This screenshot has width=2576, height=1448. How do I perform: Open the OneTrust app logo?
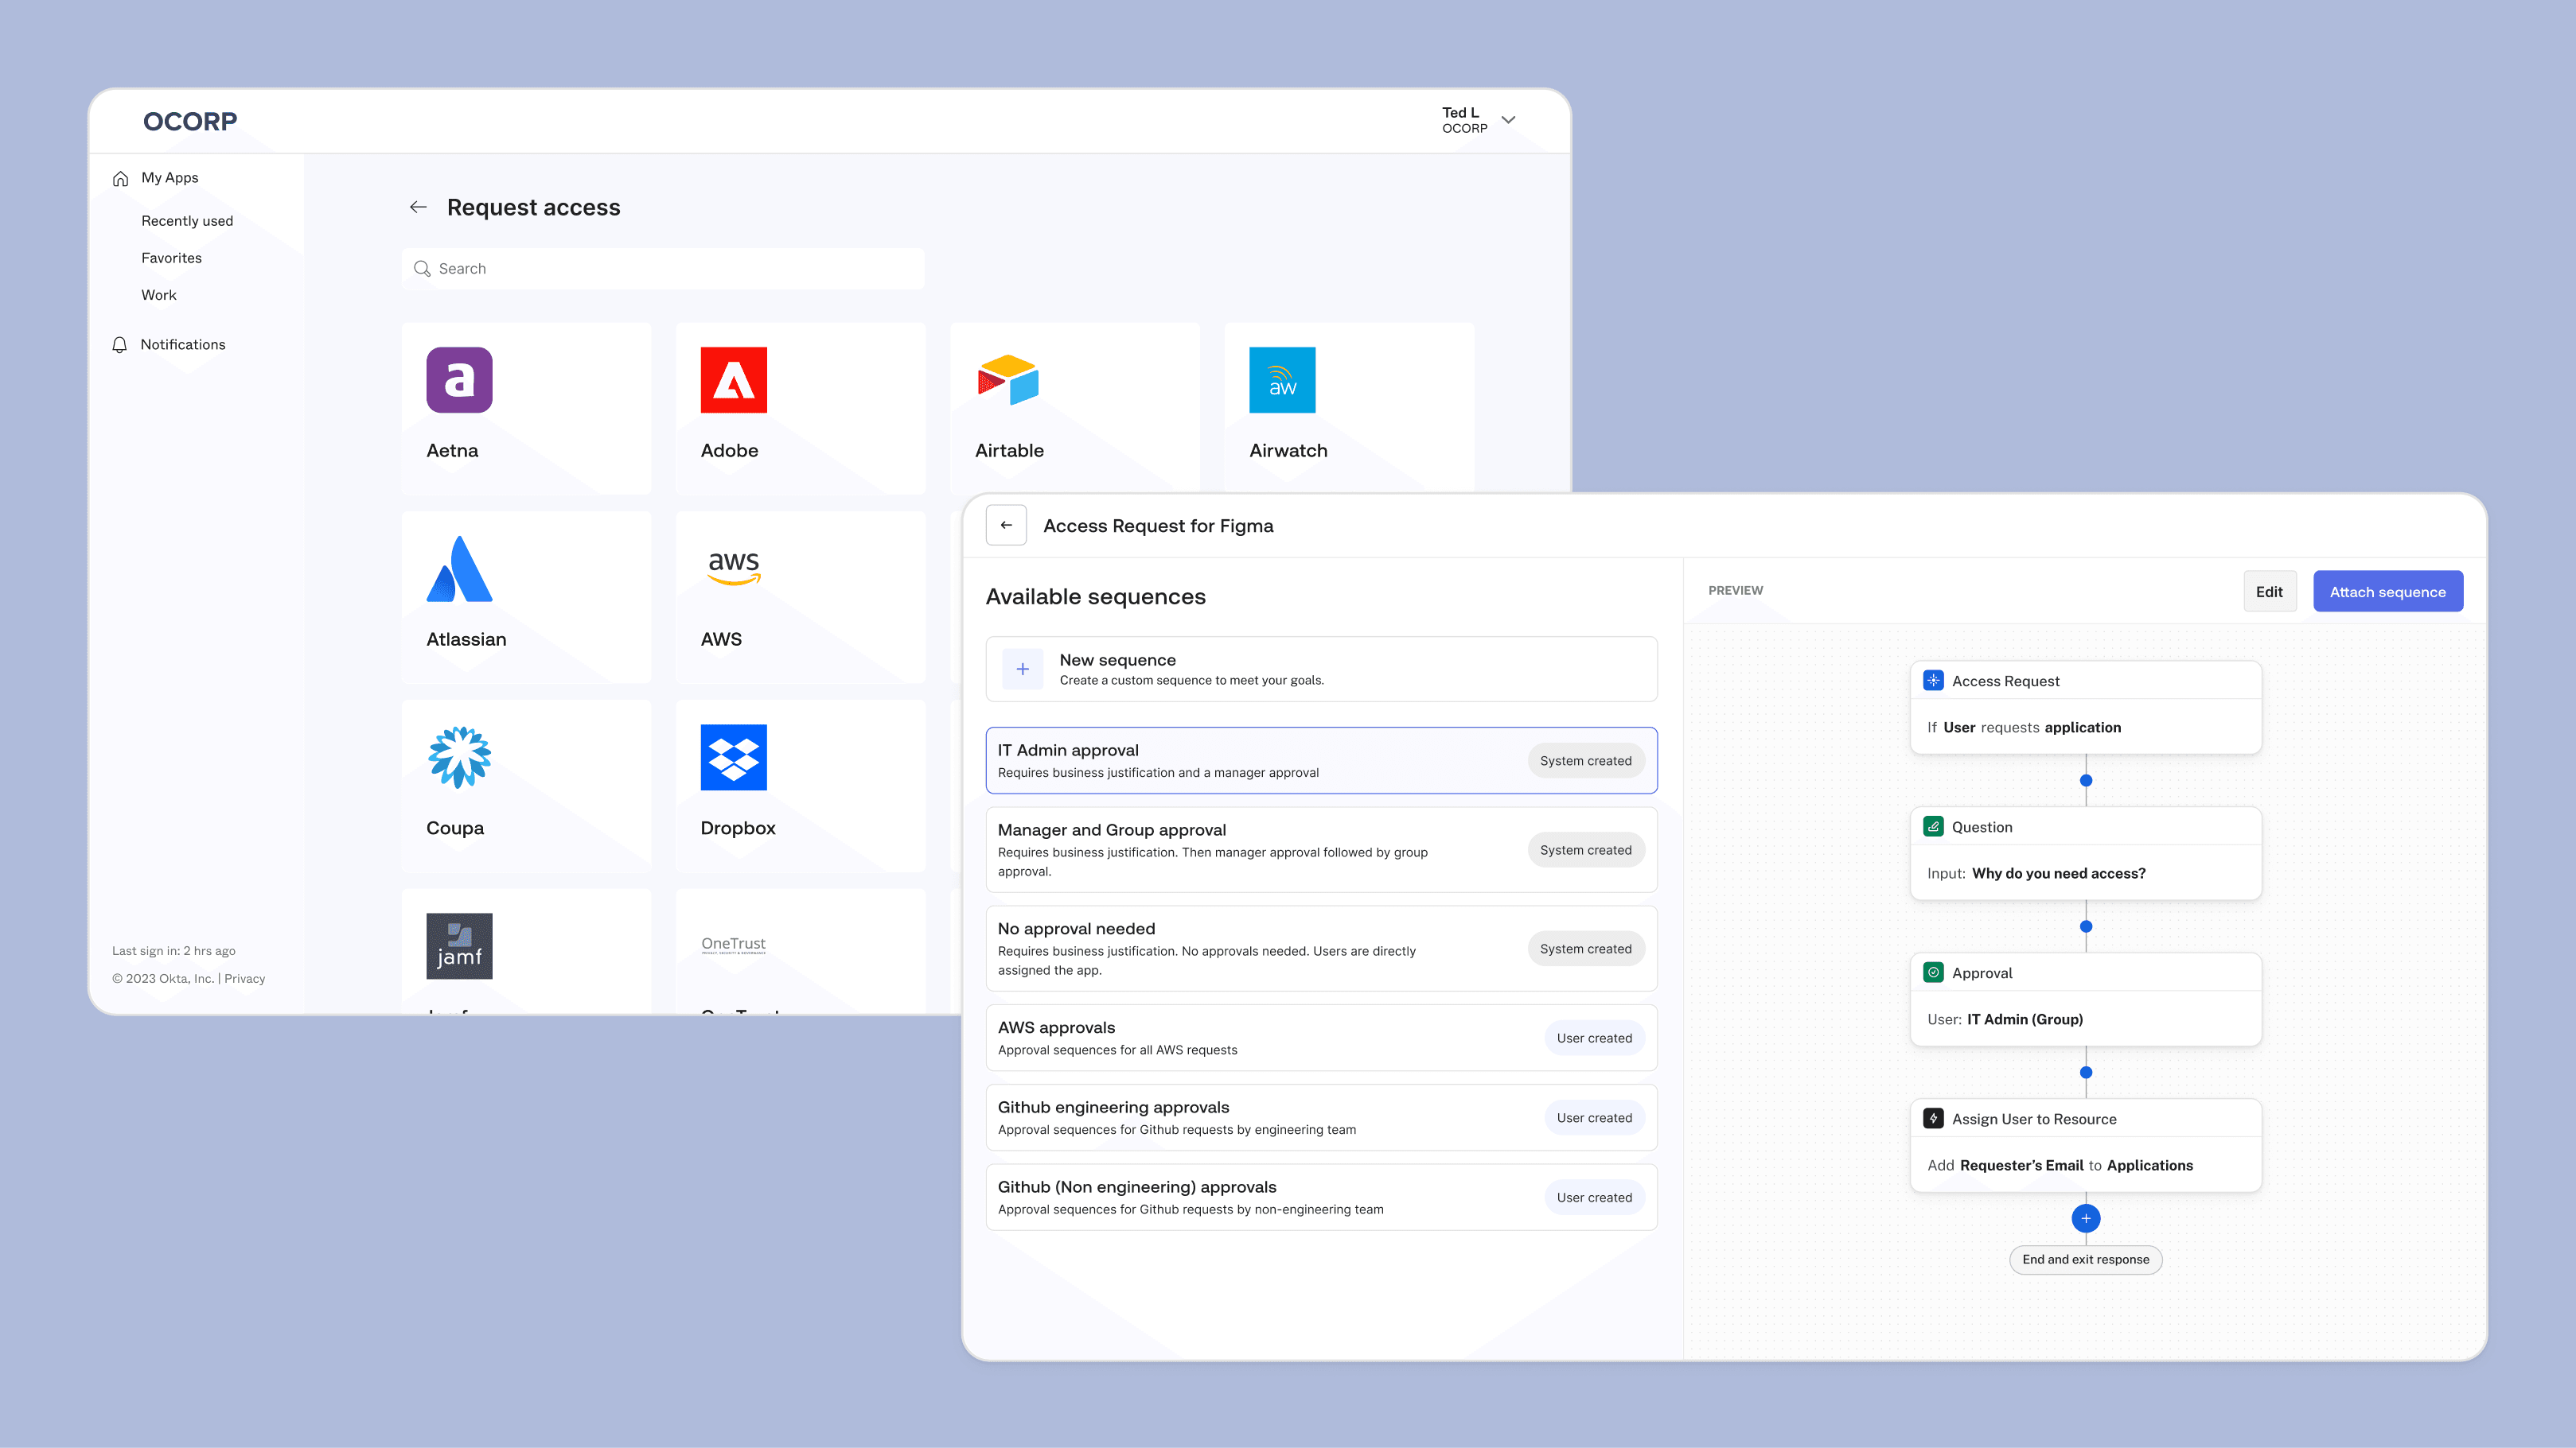[x=734, y=945]
